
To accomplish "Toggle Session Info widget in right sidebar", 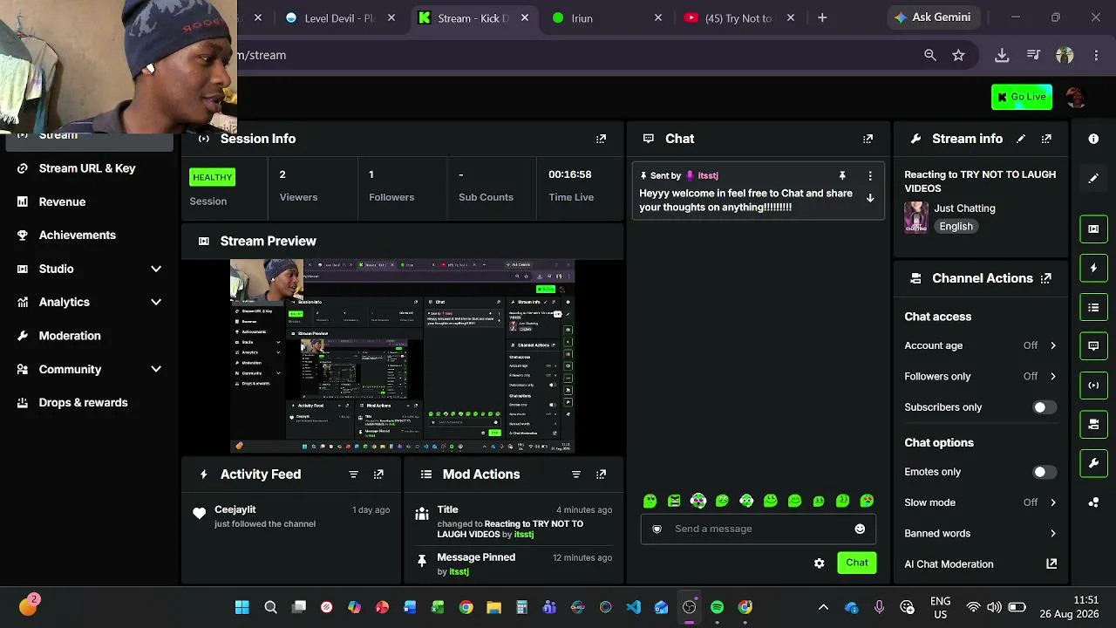I will coord(1093,386).
